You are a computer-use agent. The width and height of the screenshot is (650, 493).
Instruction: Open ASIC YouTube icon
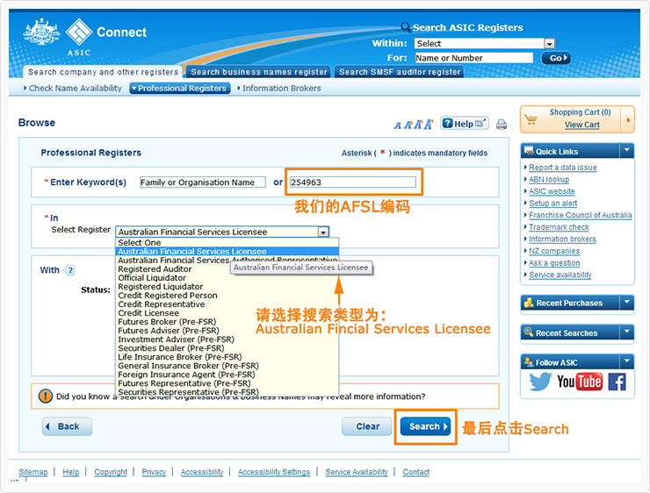[579, 382]
